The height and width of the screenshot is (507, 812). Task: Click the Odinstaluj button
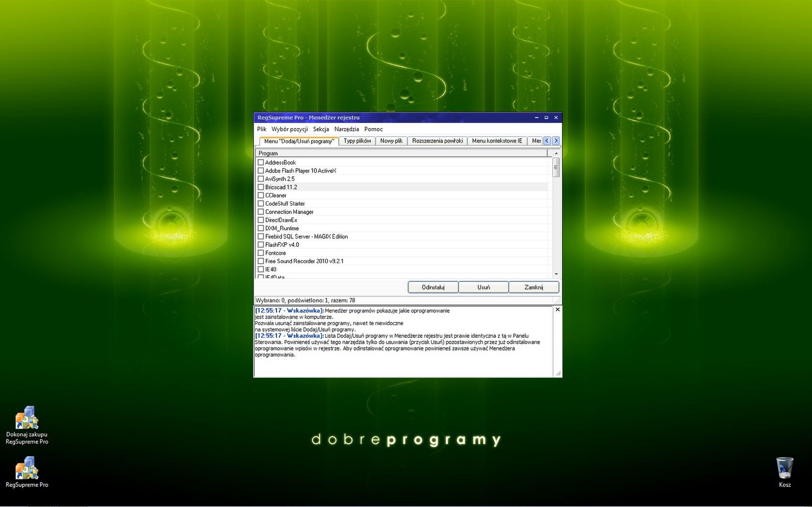[x=433, y=287]
